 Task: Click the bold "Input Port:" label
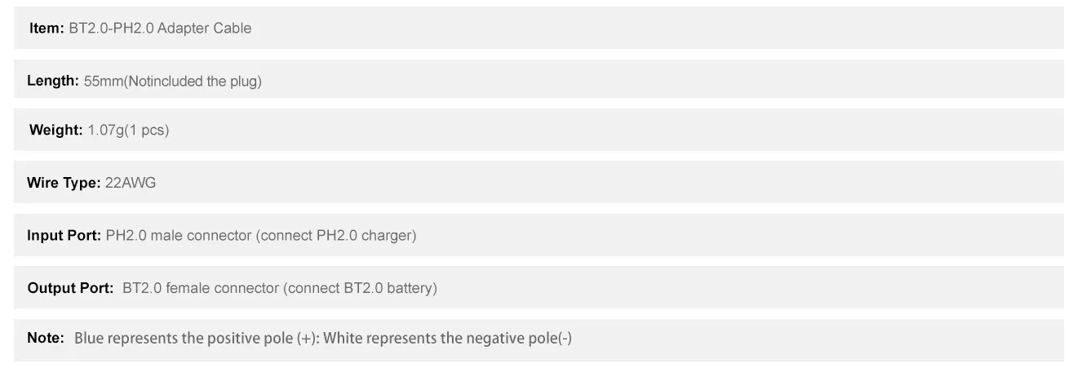tap(64, 236)
